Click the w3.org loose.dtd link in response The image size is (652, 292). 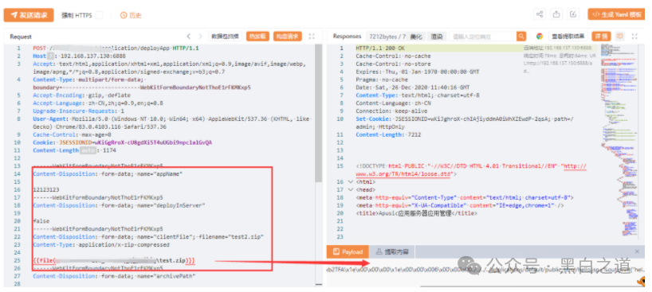tap(471, 170)
